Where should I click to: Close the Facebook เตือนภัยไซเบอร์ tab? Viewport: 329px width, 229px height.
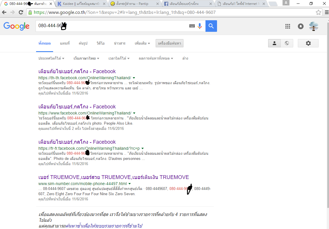[211, 4]
